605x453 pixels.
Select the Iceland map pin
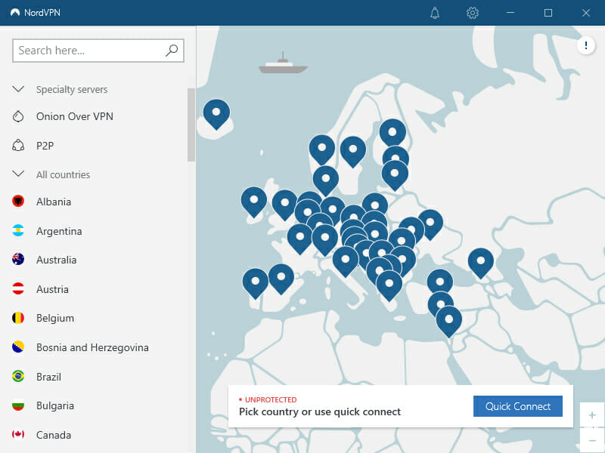pos(216,114)
